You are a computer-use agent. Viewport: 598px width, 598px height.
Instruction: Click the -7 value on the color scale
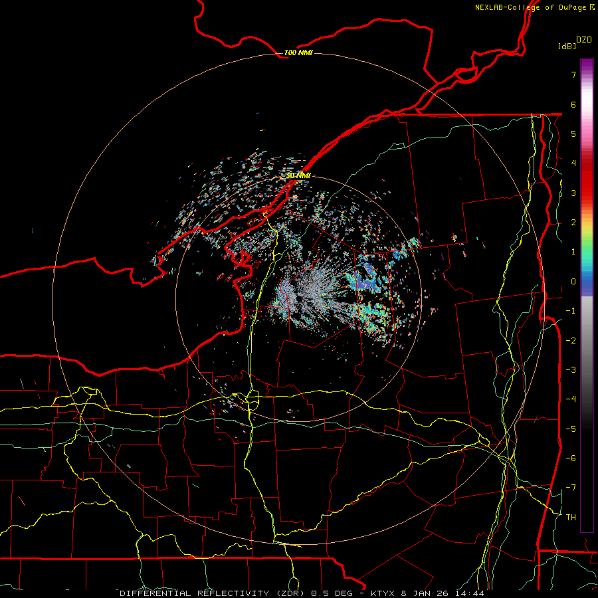coord(571,488)
